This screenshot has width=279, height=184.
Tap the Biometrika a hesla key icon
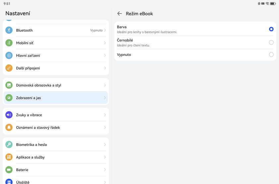click(9, 145)
